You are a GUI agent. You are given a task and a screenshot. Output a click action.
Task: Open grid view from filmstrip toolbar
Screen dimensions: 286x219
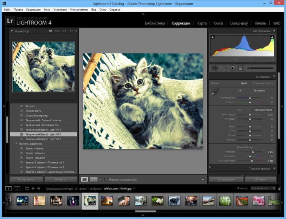(27, 188)
